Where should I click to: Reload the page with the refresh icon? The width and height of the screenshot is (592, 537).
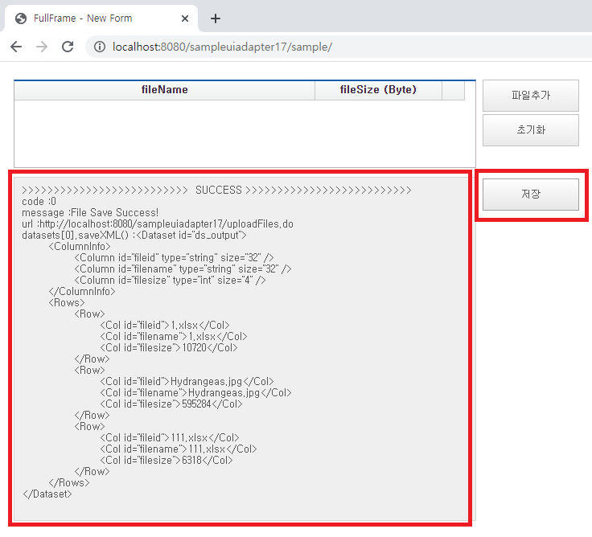pyautogui.click(x=68, y=47)
